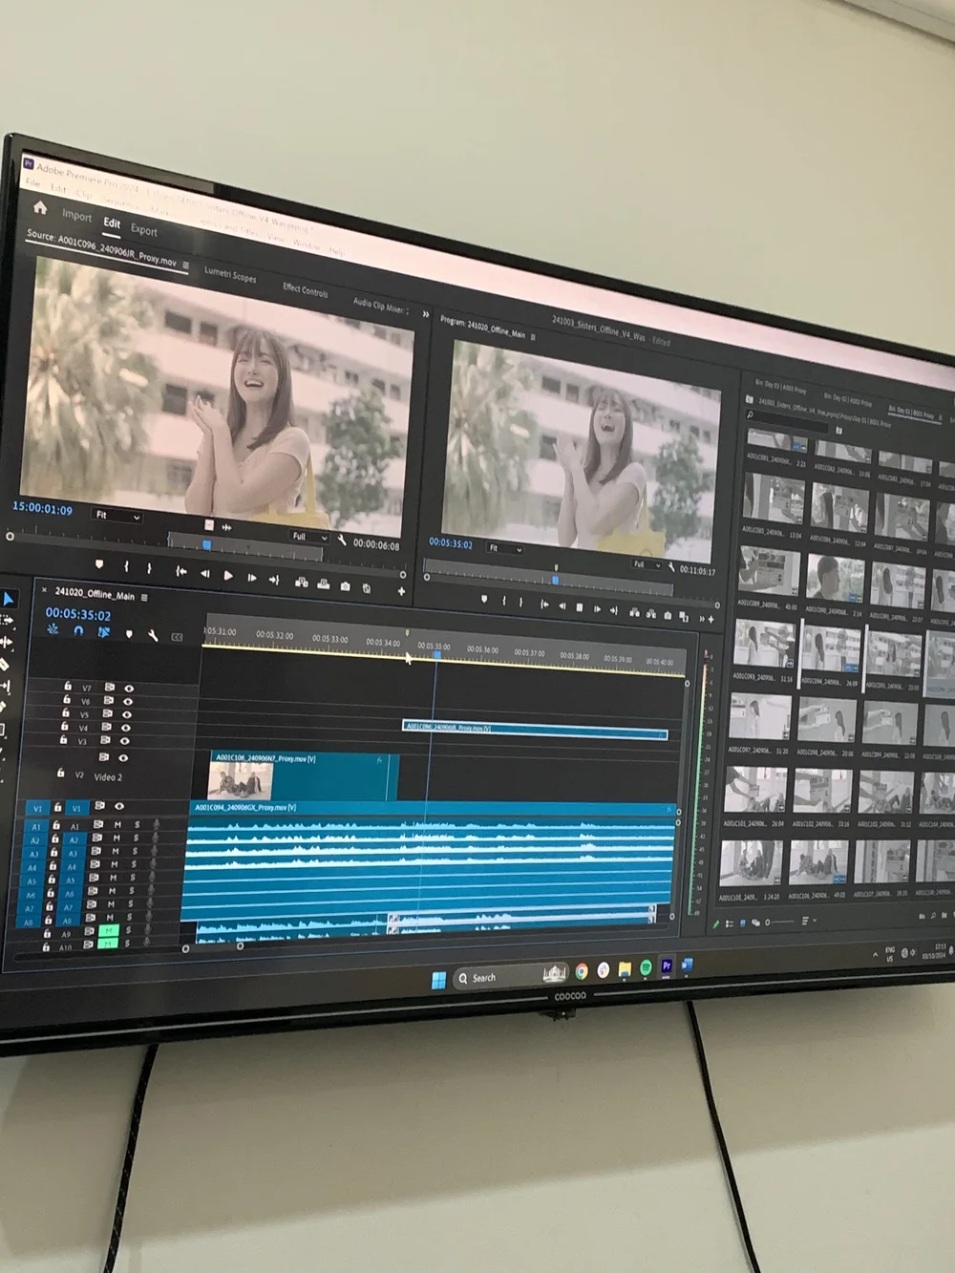Open the File menu

click(33, 183)
